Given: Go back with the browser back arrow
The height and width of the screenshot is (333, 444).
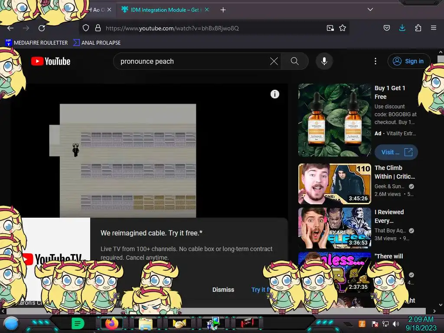Looking at the screenshot, I should click(10, 28).
